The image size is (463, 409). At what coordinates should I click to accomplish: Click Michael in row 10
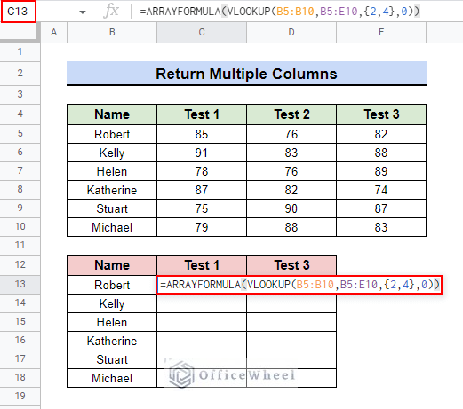[112, 227]
